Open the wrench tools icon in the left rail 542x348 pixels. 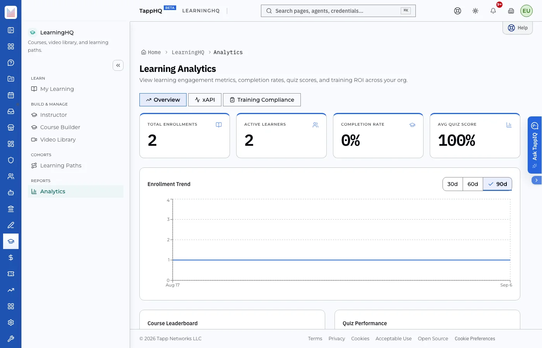(11, 339)
